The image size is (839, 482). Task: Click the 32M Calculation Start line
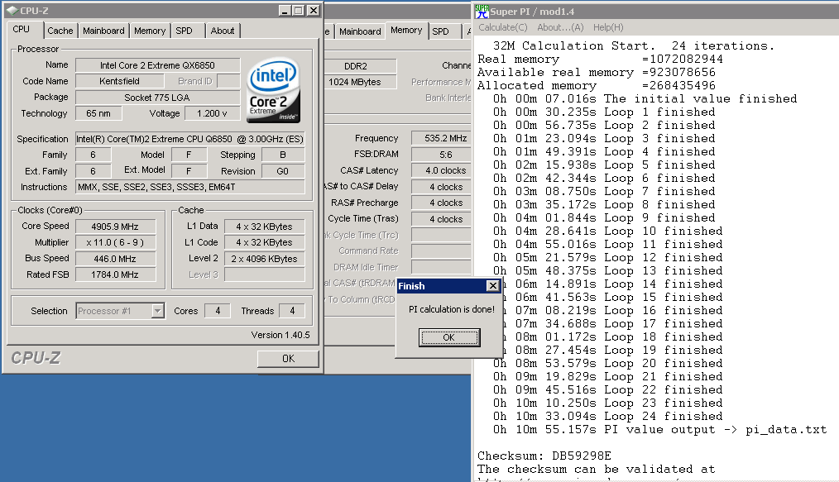(634, 46)
